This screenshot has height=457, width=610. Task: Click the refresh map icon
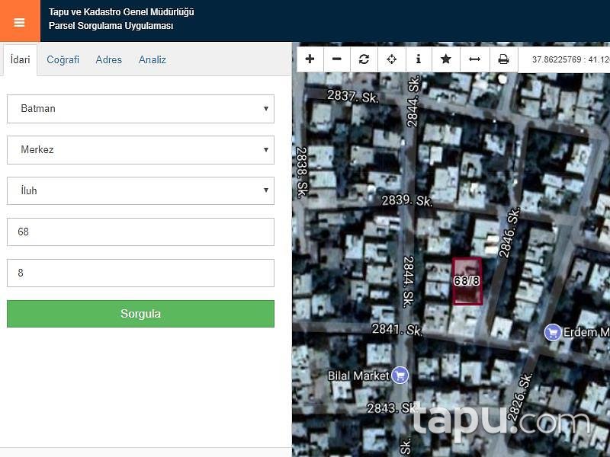click(364, 59)
